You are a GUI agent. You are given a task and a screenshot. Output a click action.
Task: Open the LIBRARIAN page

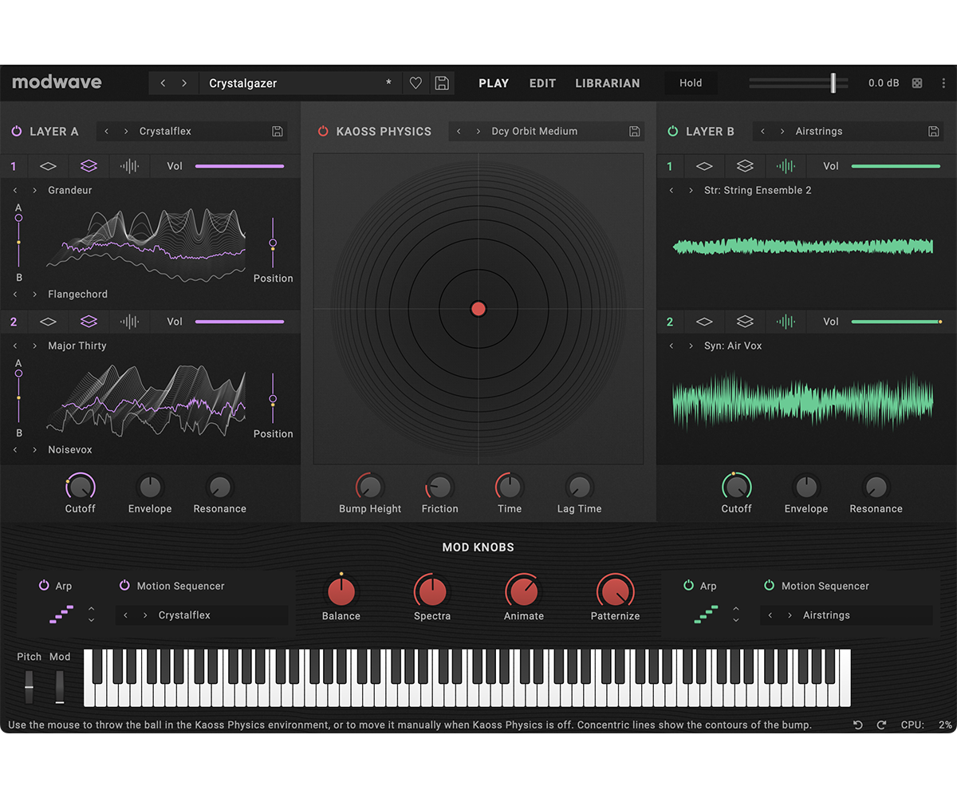[x=608, y=83]
